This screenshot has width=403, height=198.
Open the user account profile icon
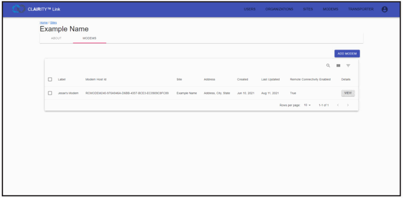(385, 9)
